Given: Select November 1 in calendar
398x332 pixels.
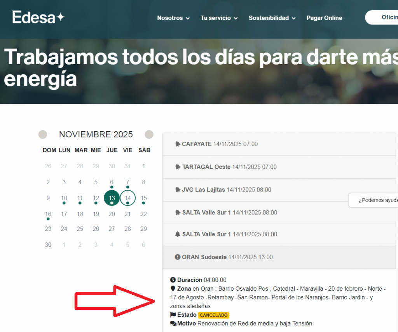Looking at the screenshot, I should click(144, 166).
